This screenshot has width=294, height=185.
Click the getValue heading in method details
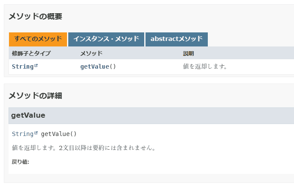[28, 116]
